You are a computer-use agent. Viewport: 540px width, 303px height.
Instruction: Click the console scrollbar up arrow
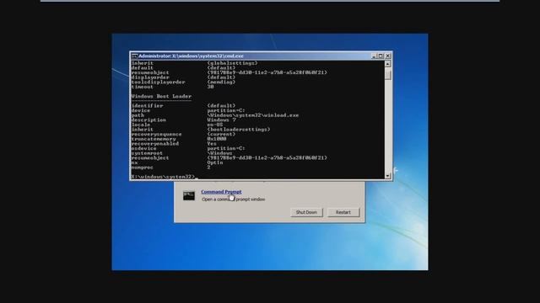tap(388, 64)
